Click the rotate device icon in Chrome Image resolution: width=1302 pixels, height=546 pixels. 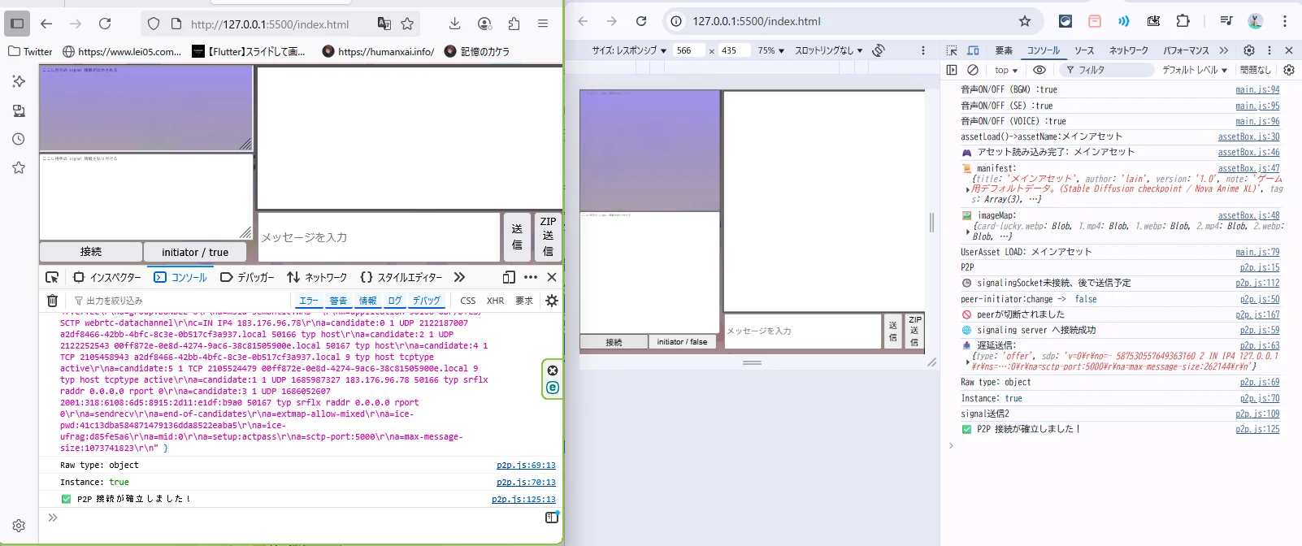[x=879, y=50]
